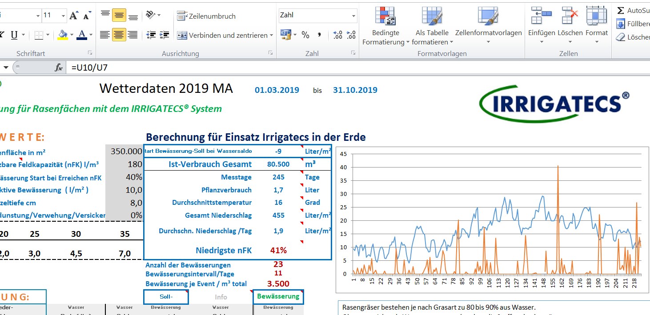Remove a decimal place
This screenshot has width=650, height=315.
coord(351,35)
